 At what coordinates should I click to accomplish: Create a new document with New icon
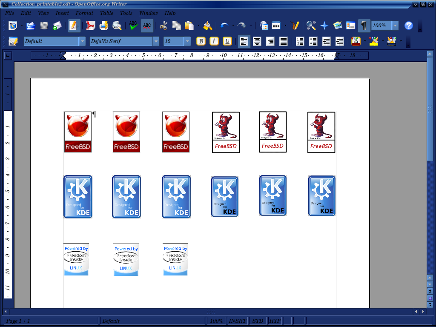[13, 26]
